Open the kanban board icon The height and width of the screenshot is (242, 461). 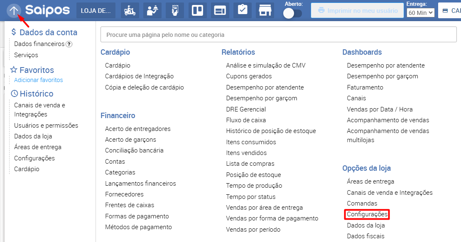[x=197, y=10]
